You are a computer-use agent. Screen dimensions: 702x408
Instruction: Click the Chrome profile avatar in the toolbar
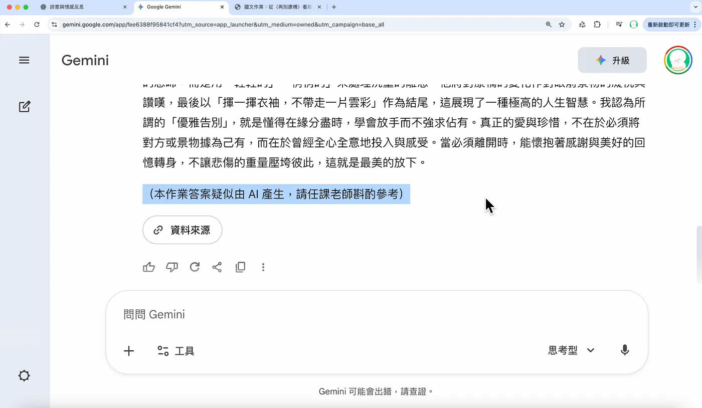tap(634, 24)
